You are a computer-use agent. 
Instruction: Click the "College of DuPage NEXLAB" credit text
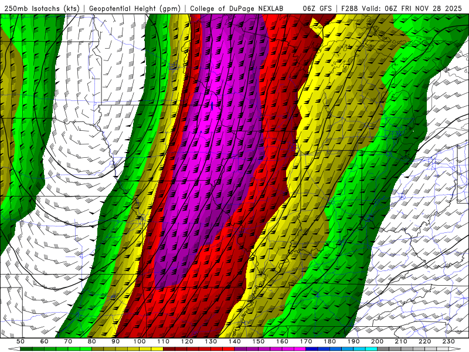237,8
